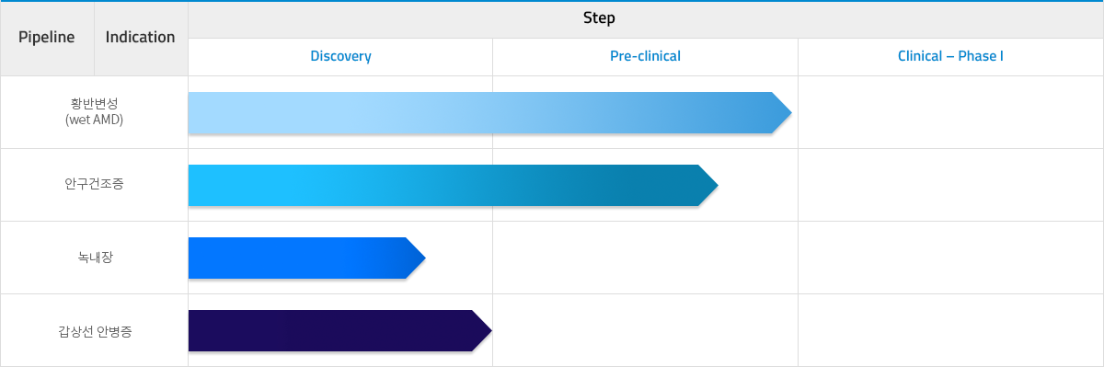
Task: Select the 안구건조증 indication row label
Action: pyautogui.click(x=95, y=184)
